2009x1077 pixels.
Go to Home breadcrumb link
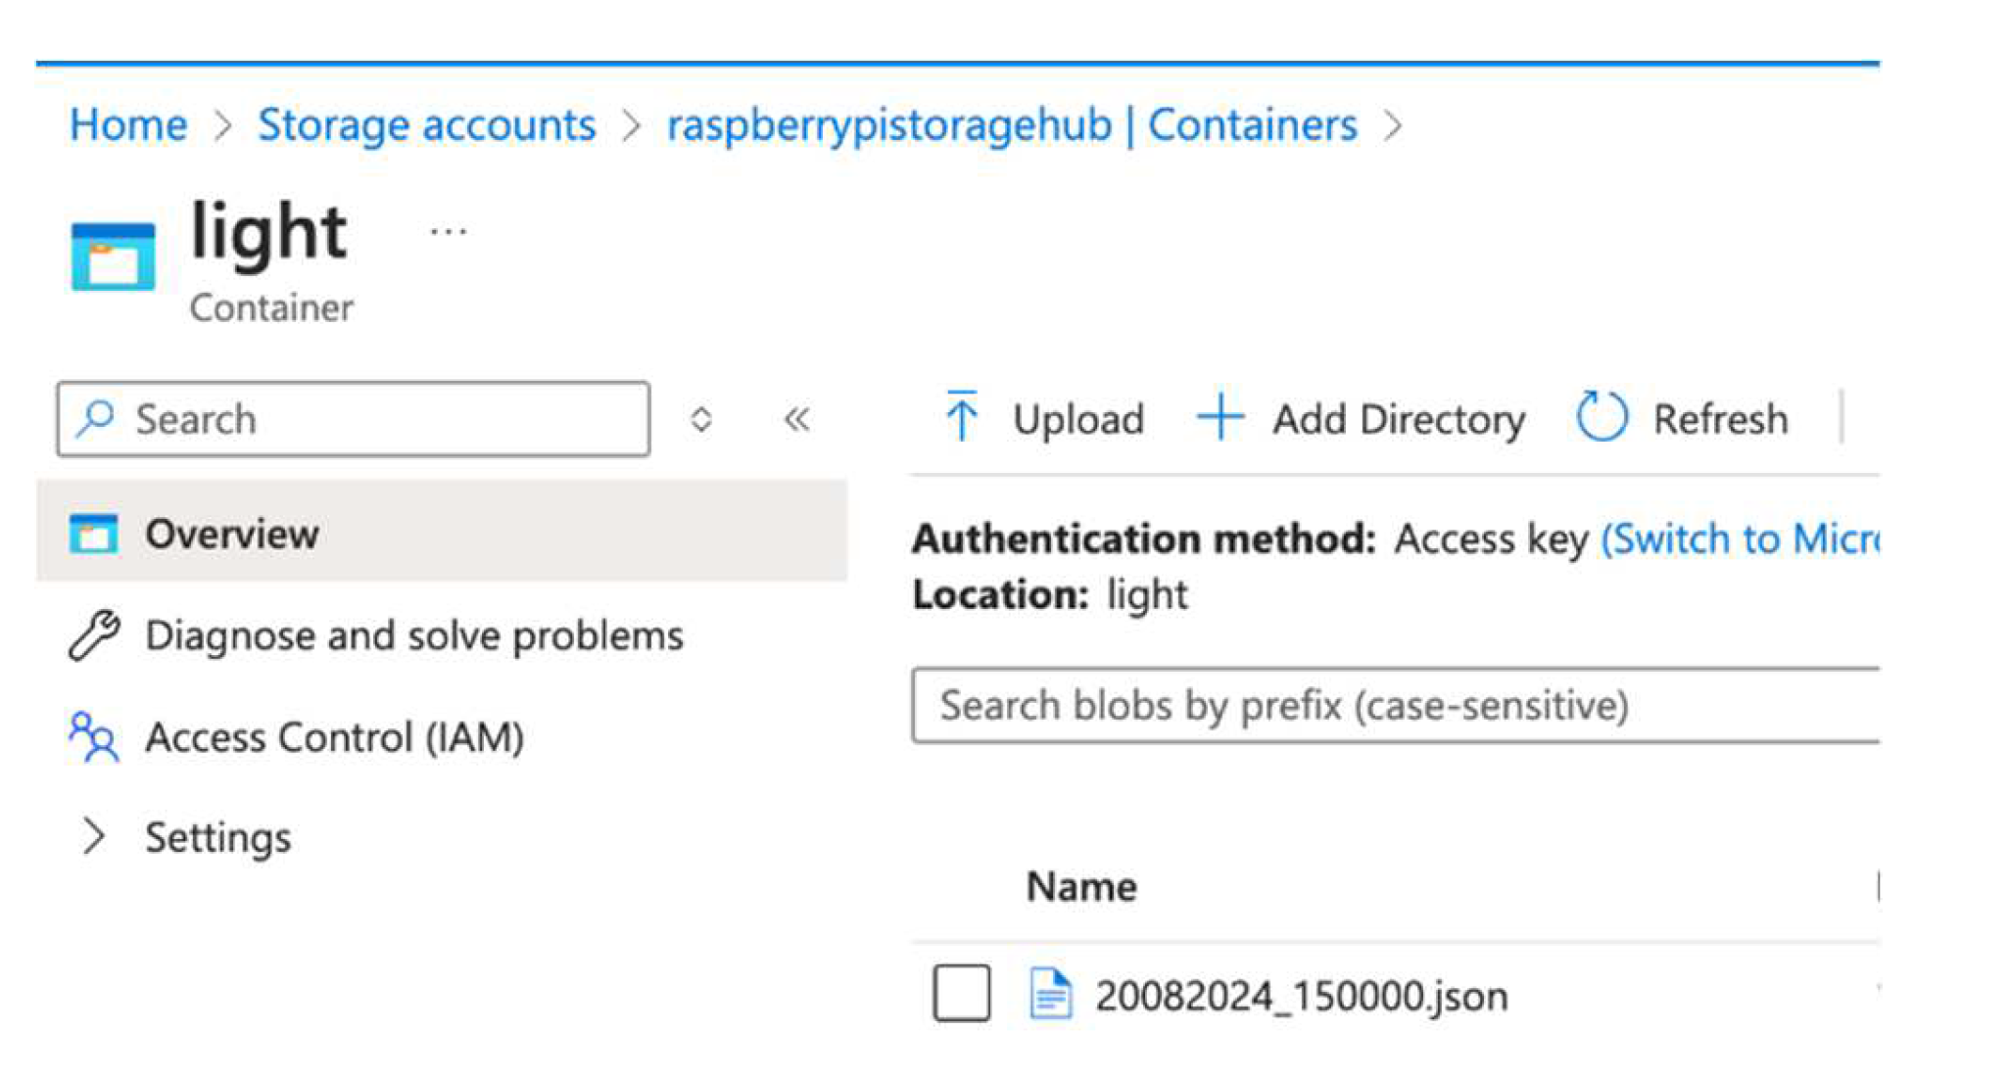(128, 125)
